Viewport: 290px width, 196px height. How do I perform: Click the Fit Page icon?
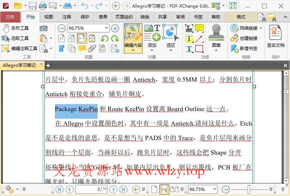pyautogui.click(x=72, y=38)
